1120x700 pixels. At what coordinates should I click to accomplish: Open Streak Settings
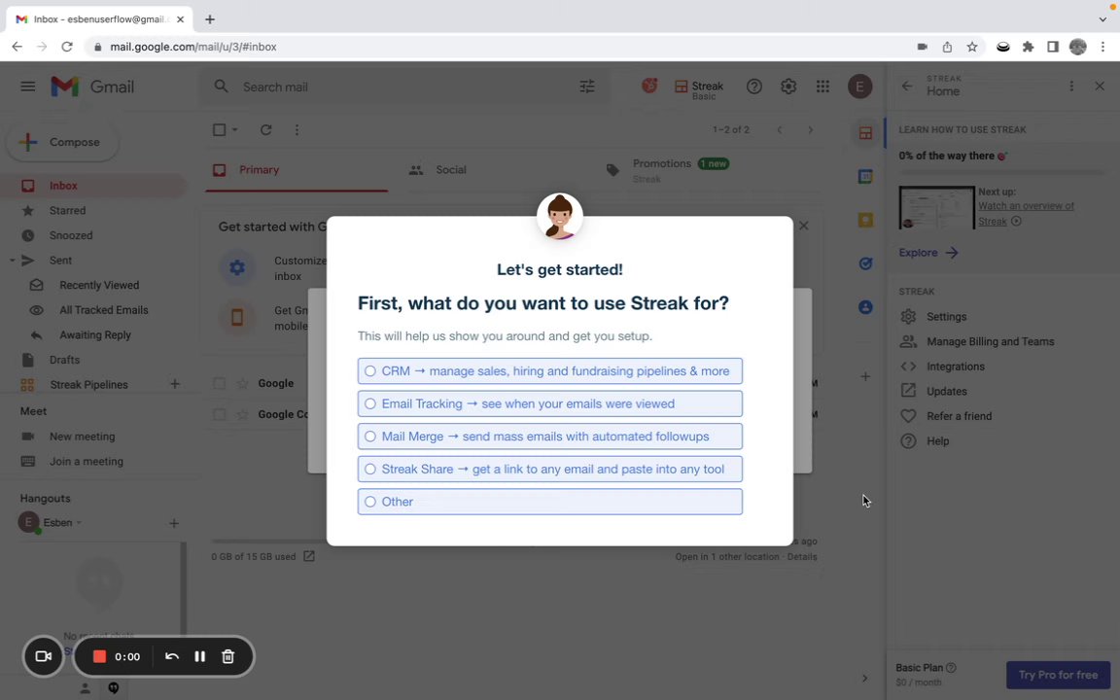(x=946, y=316)
